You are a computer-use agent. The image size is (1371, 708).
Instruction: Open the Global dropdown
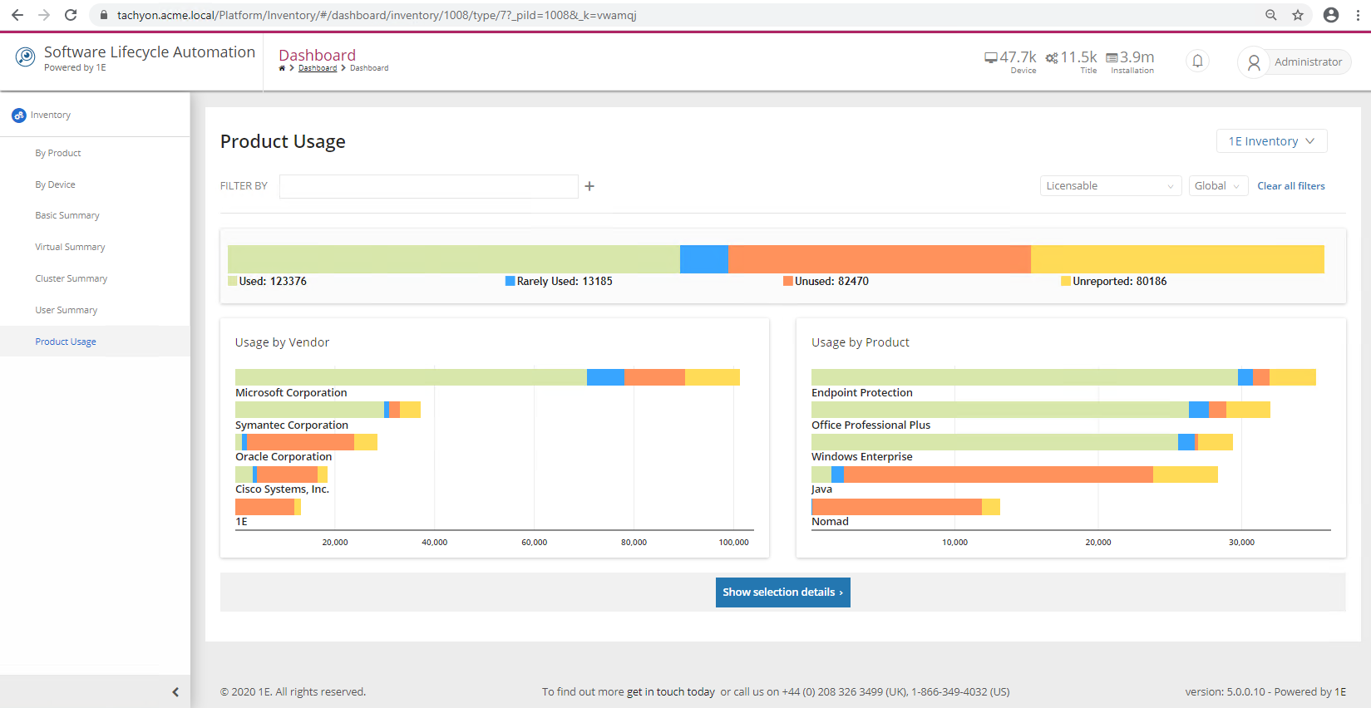[1218, 186]
